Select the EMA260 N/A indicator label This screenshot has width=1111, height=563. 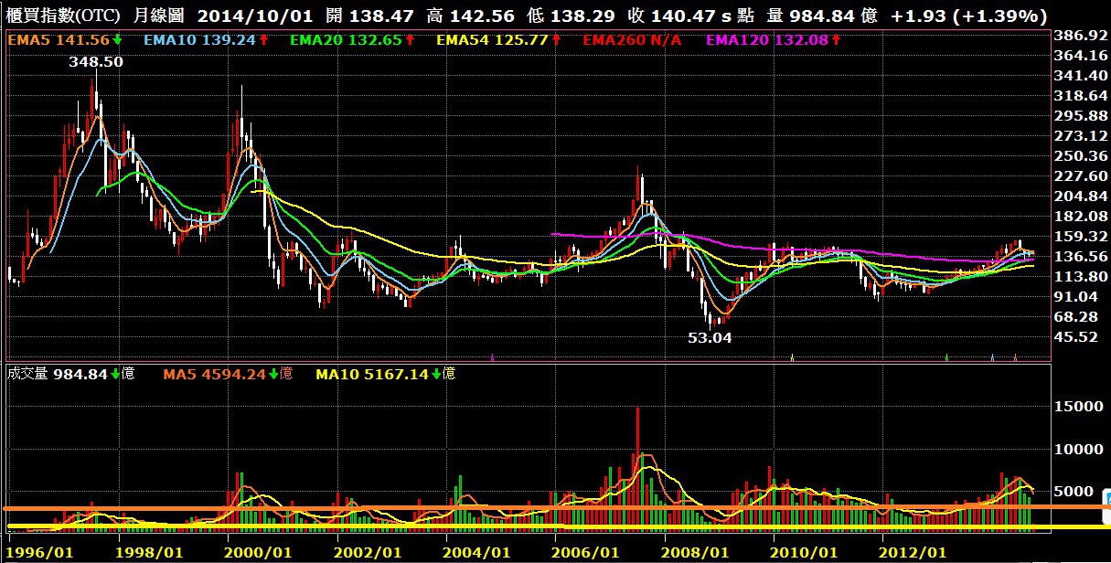point(632,40)
